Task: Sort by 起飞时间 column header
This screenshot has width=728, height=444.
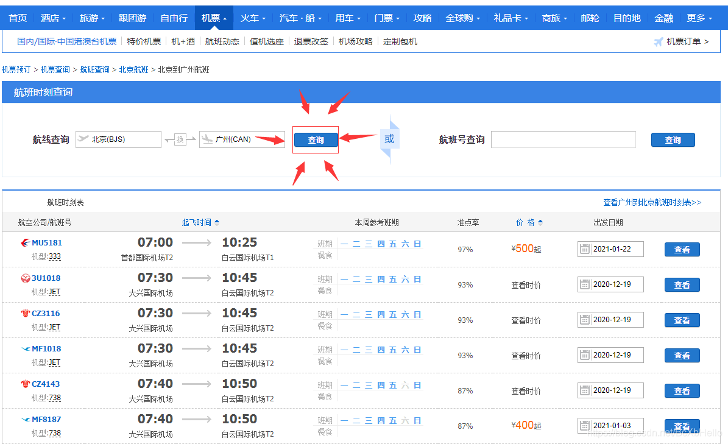Action: pos(200,223)
